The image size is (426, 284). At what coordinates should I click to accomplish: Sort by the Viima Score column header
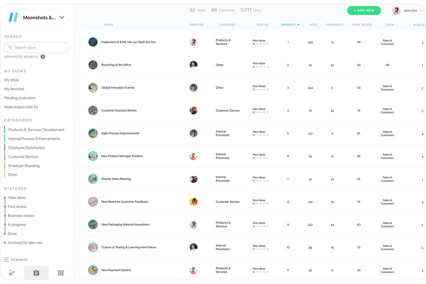(x=362, y=25)
